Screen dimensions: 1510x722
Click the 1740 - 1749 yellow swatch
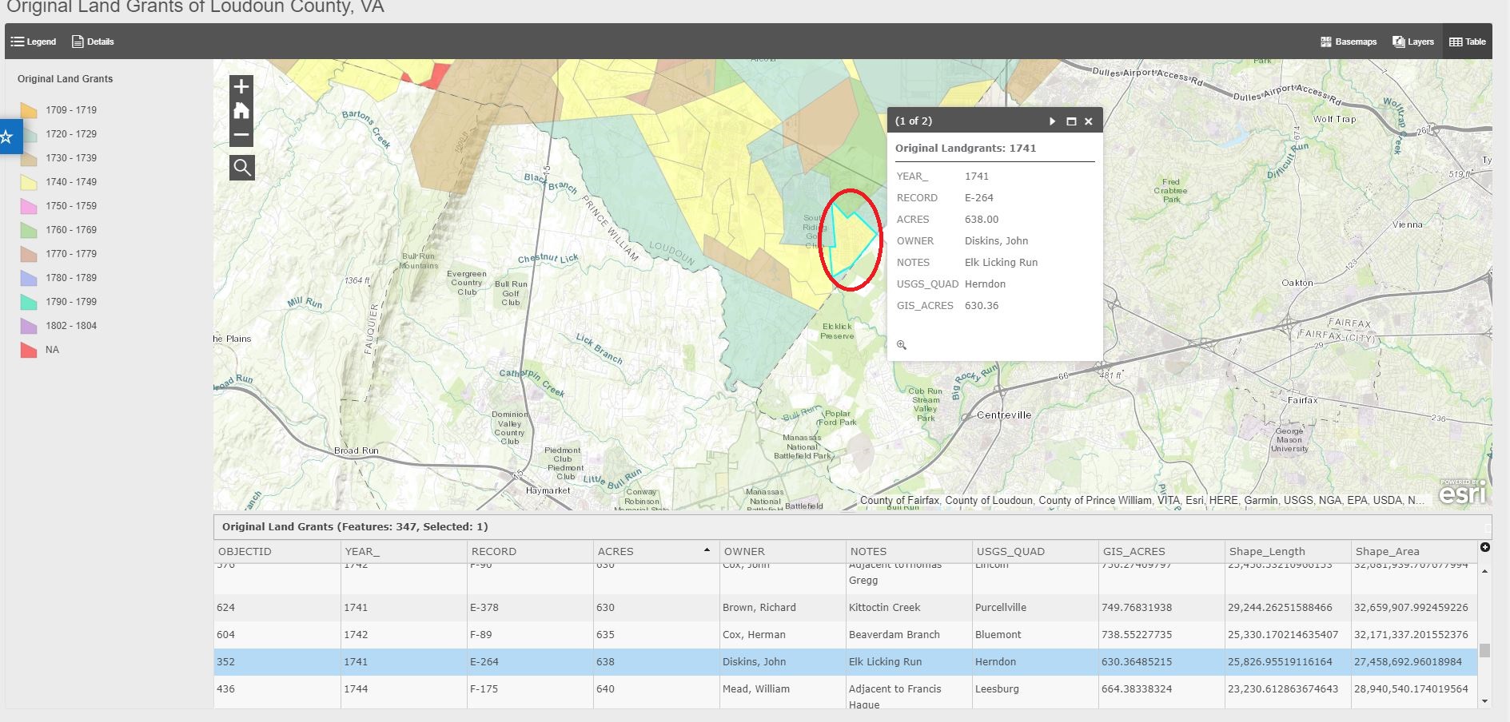29,182
